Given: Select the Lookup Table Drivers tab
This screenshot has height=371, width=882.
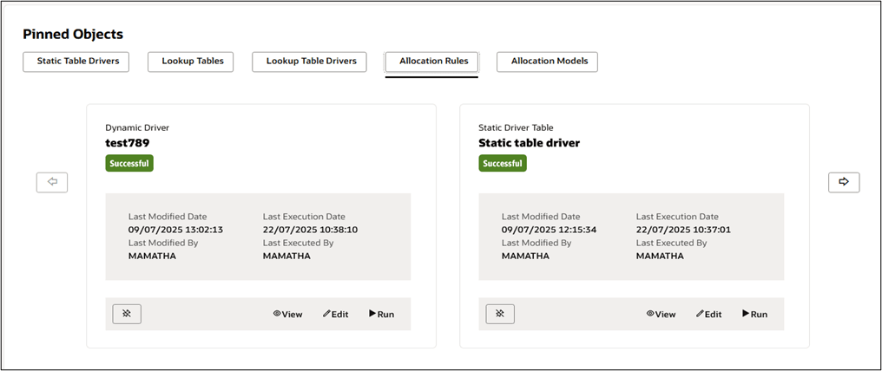Looking at the screenshot, I should (309, 62).
